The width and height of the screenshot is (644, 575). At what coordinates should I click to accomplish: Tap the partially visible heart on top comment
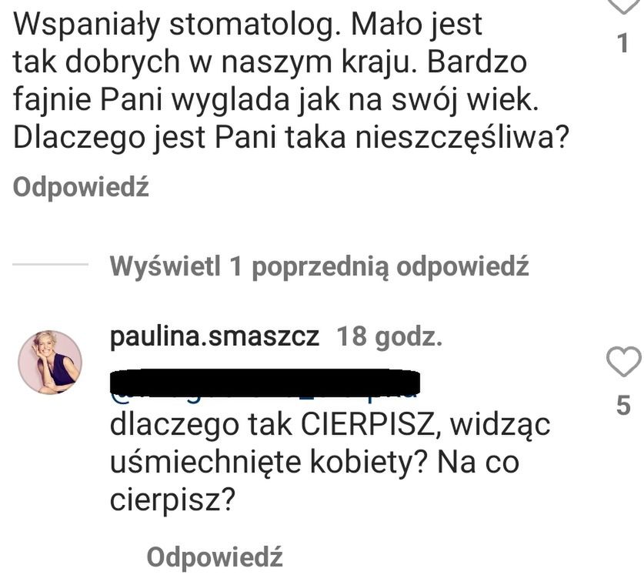(623, 6)
